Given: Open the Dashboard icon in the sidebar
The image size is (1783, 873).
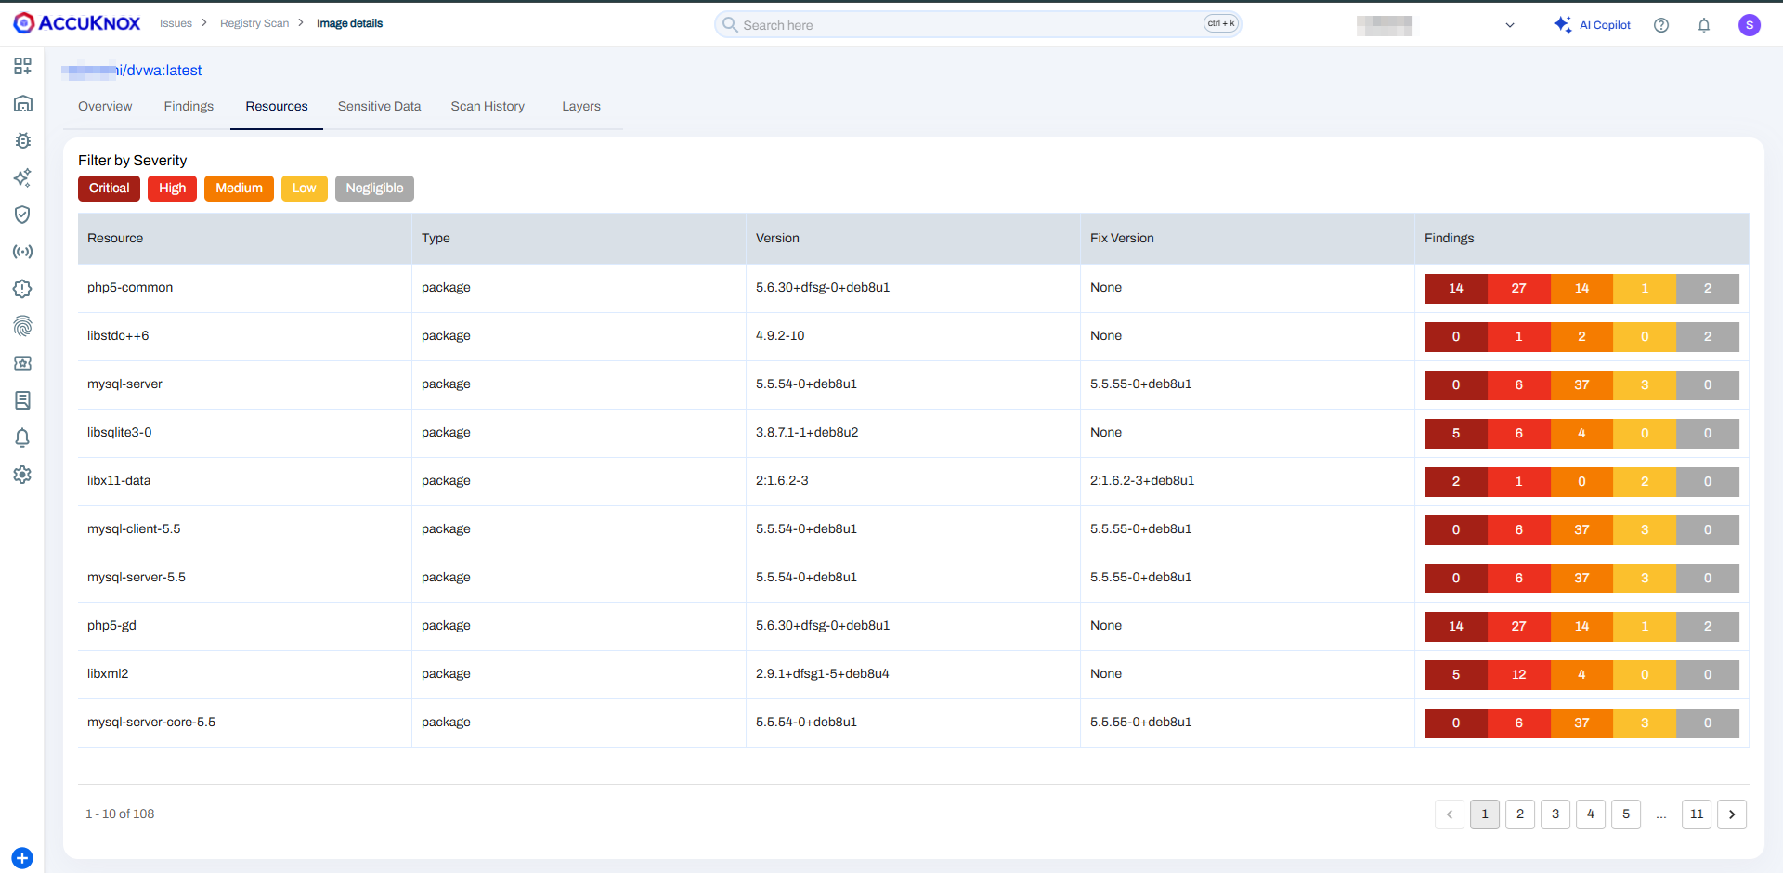Looking at the screenshot, I should click(x=22, y=66).
